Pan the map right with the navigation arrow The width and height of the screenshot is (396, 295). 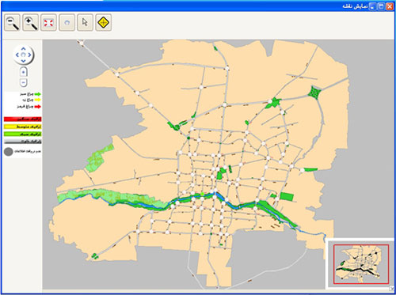coord(29,55)
